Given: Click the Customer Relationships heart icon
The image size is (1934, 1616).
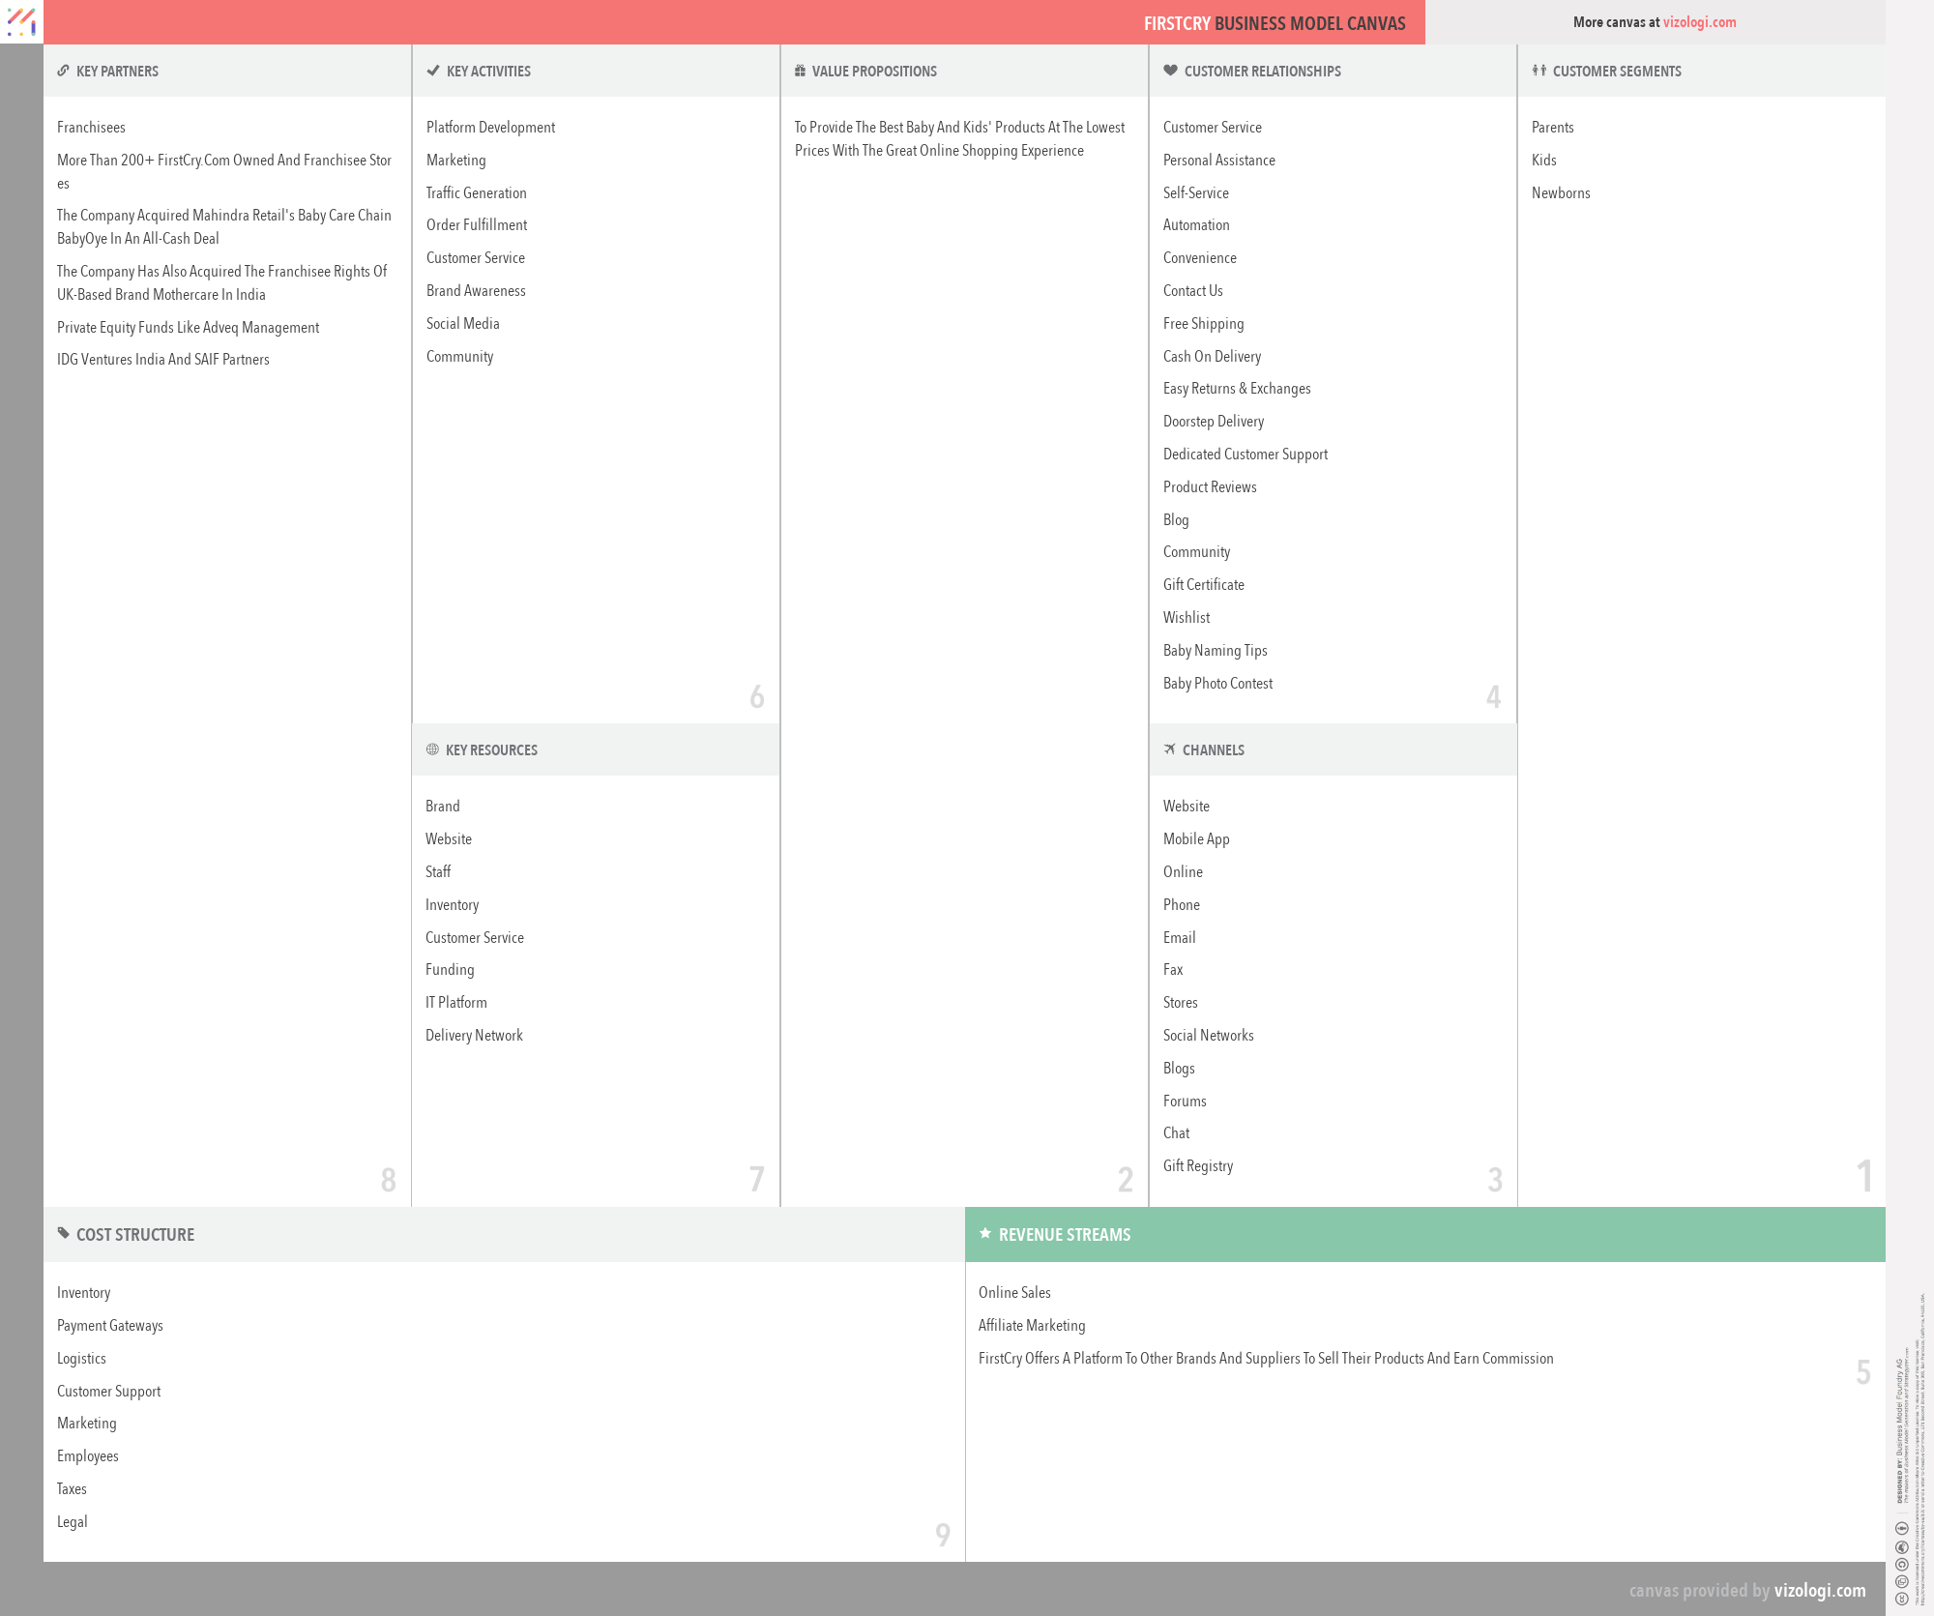Looking at the screenshot, I should [x=1170, y=71].
